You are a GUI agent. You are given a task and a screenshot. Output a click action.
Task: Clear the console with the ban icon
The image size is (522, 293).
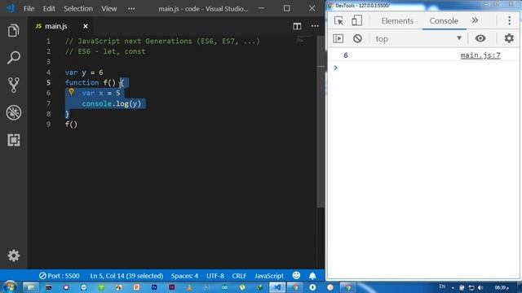[357, 38]
